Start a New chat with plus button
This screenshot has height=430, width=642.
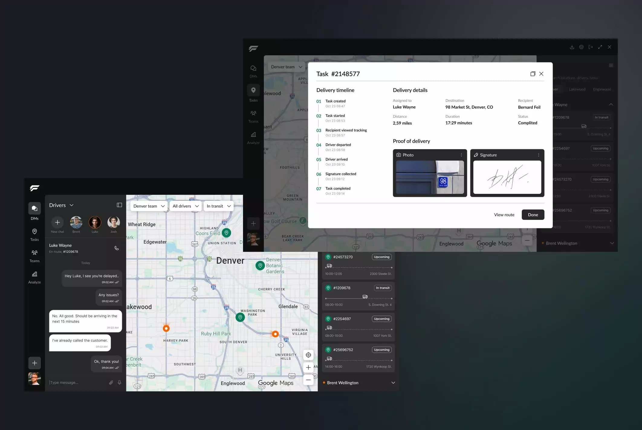coord(57,222)
